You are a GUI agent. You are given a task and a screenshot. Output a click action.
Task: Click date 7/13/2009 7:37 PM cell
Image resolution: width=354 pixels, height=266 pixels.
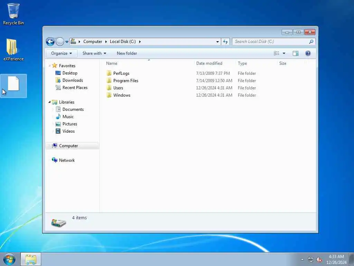(213, 73)
